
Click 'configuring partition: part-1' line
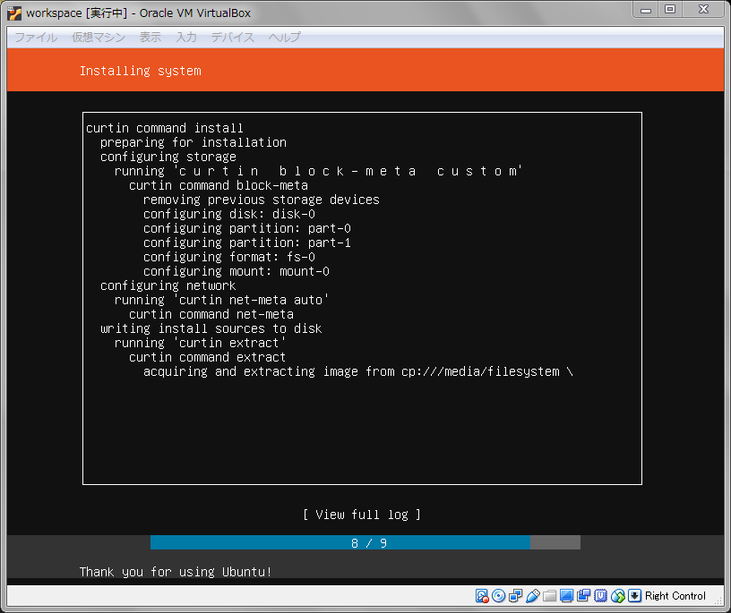click(247, 243)
